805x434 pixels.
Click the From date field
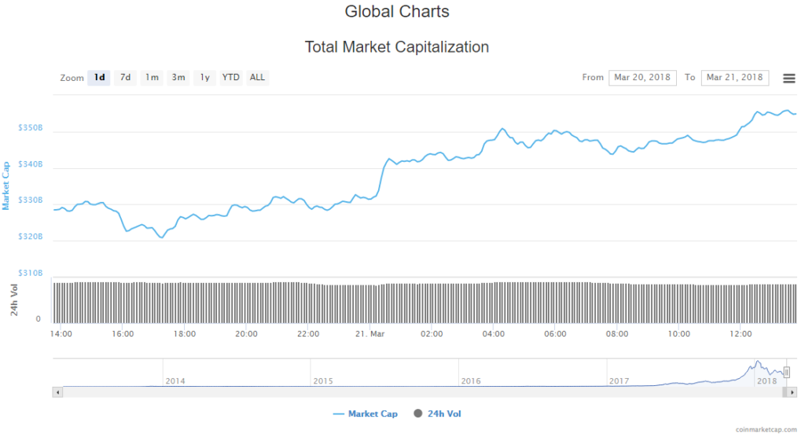pyautogui.click(x=642, y=77)
